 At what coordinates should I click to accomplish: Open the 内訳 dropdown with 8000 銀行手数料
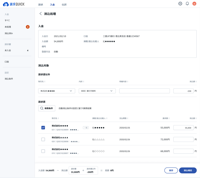[97, 91]
